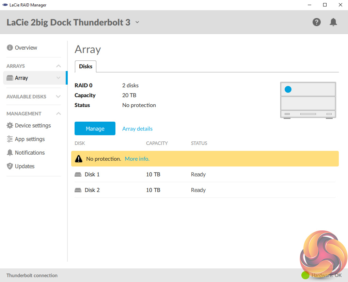Click the CAPACITY column header

157,143
